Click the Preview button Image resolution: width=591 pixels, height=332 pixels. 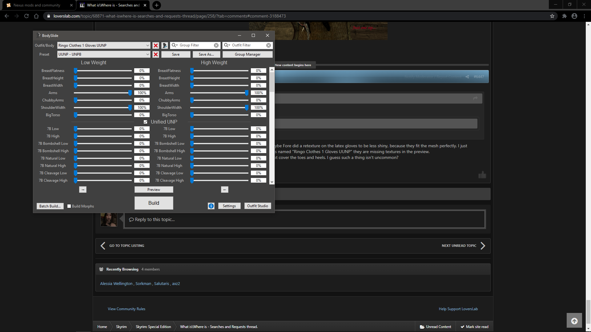pos(154,190)
